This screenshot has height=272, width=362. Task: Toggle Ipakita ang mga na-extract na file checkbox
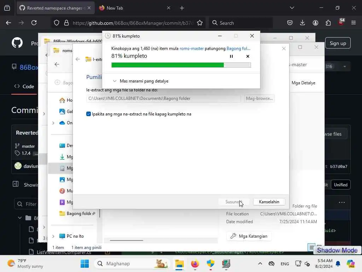pyautogui.click(x=88, y=114)
